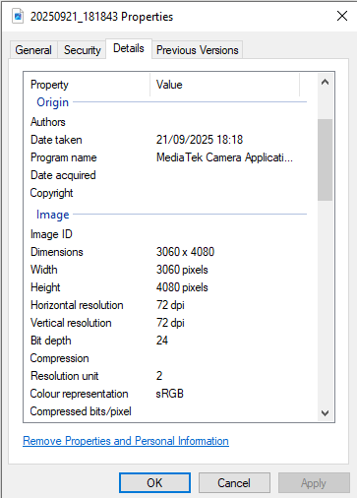Screen dimensions: 357x498
Task: Select the Compression row
Action: click(168, 358)
